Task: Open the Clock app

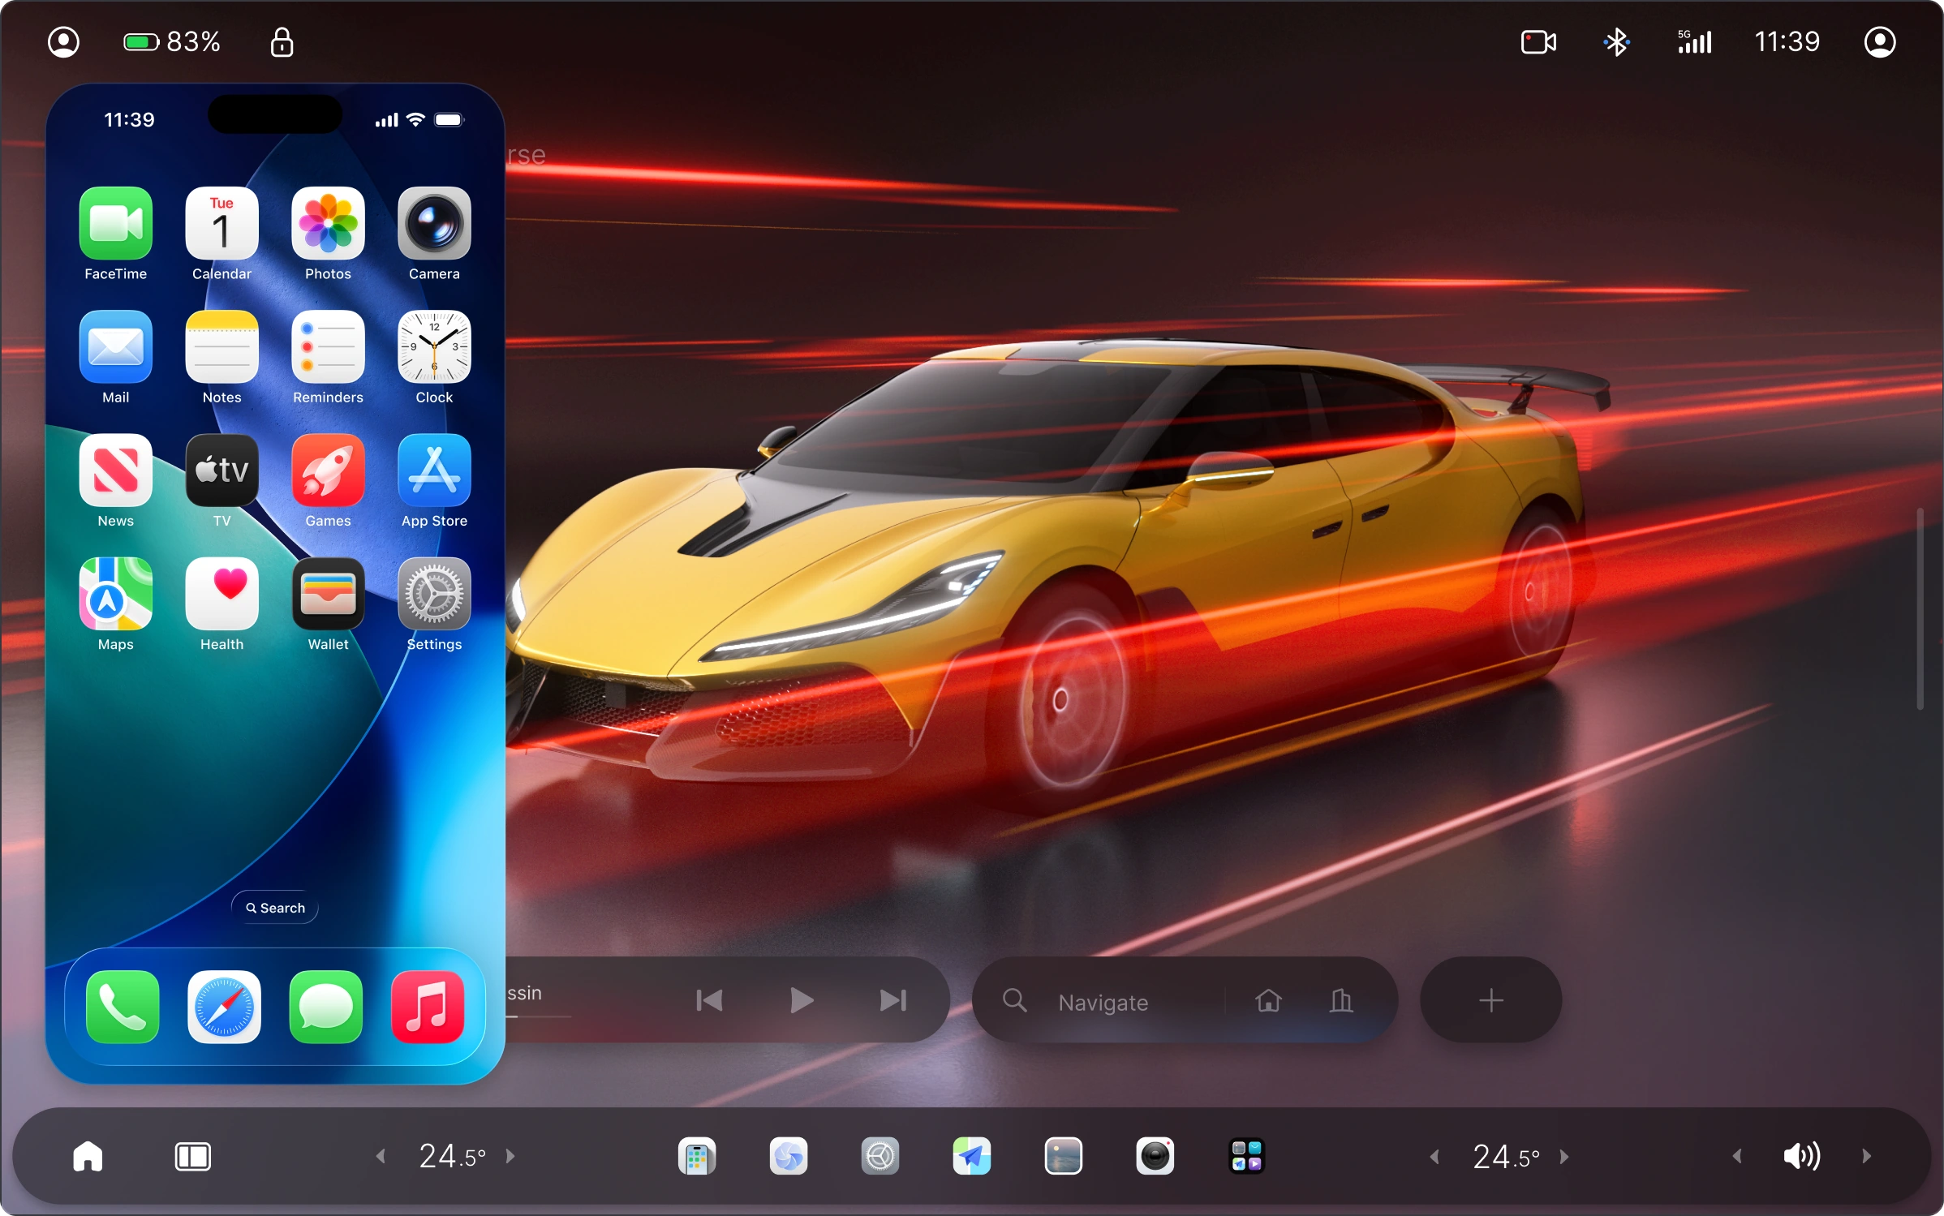Action: tap(434, 346)
